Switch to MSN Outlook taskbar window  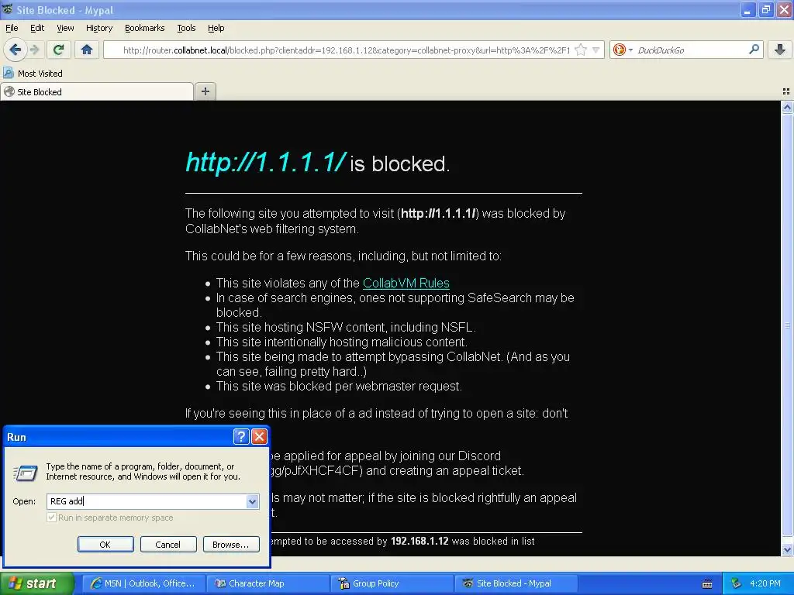tap(143, 583)
